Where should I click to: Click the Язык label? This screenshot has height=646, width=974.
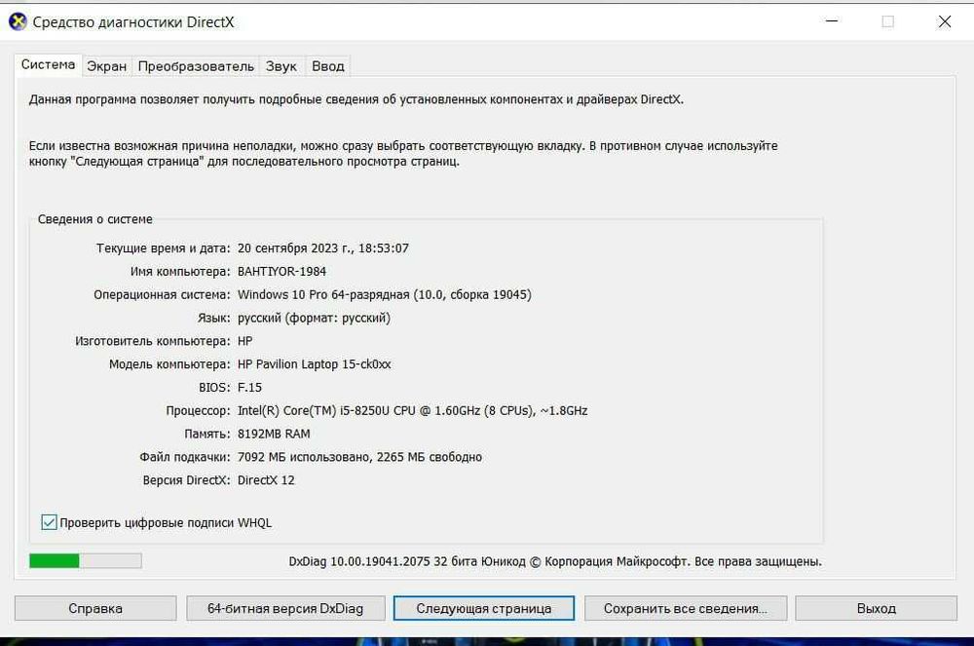click(x=214, y=318)
